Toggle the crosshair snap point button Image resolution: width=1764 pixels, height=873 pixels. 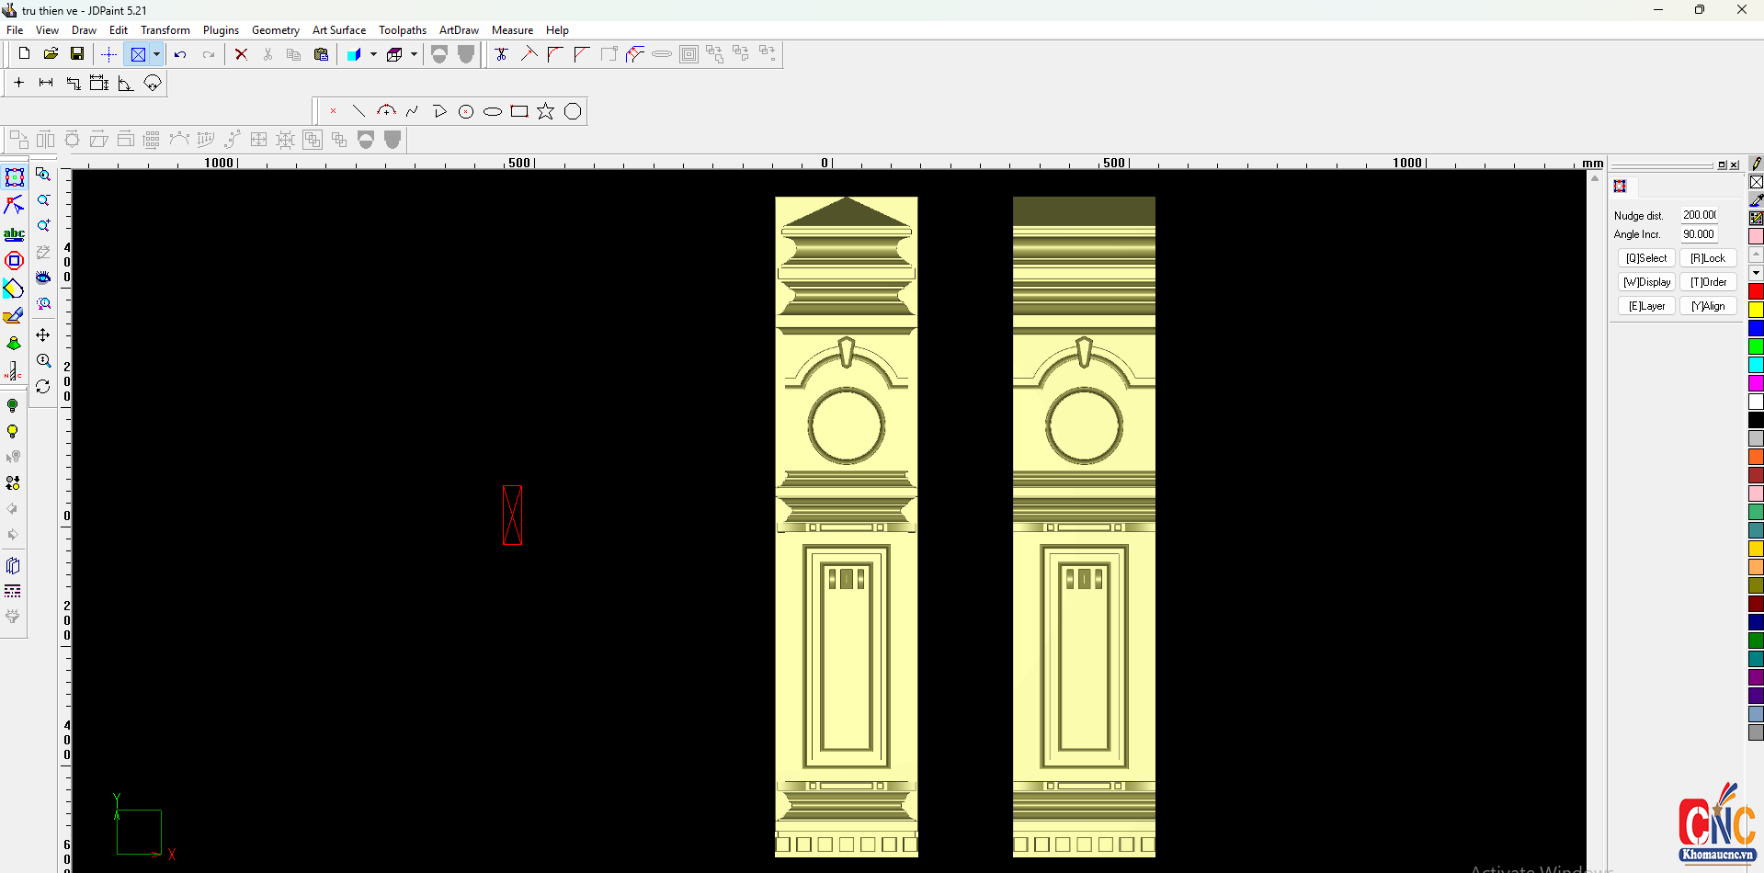(x=108, y=54)
